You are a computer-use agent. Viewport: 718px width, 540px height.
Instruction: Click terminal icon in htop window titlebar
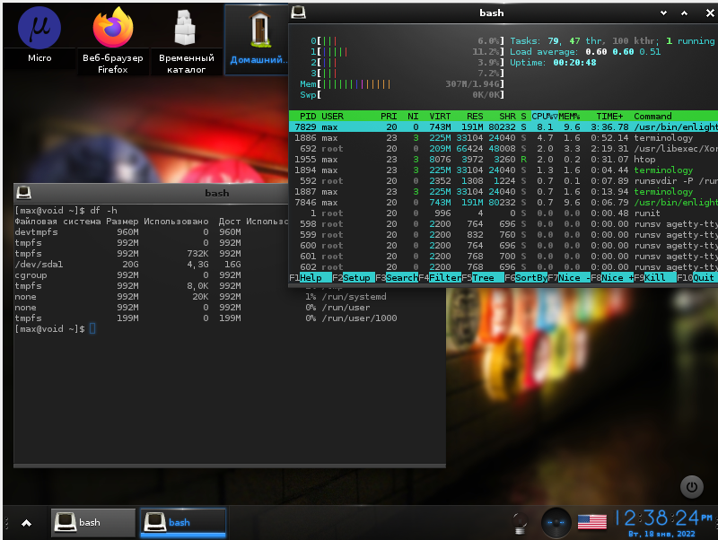[299, 13]
